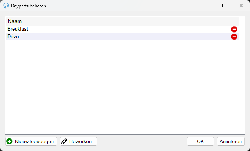Click the Dayparts beheren title text
The image size is (250, 151).
point(29,6)
